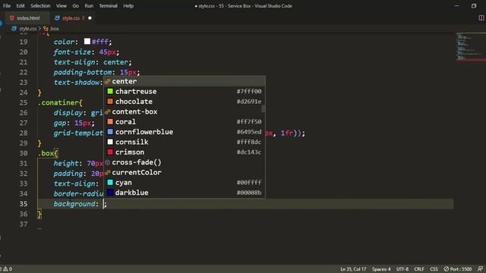The image size is (486, 273).
Task: Select the cornflowerblue suggestion
Action: (185, 132)
